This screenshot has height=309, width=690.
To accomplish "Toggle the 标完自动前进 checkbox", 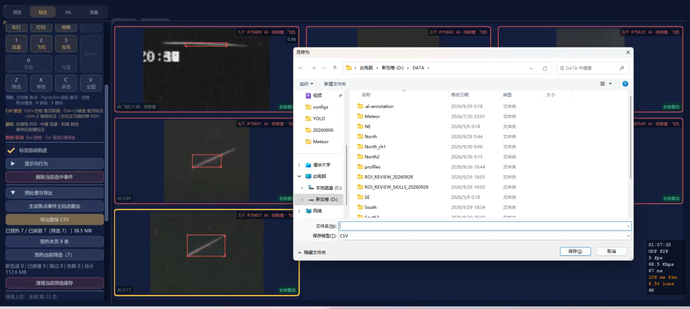I will 11,150.
